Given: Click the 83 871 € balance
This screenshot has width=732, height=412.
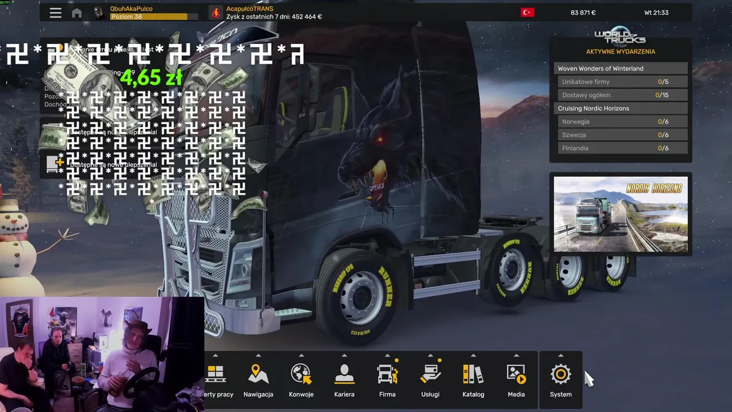Looking at the screenshot, I should click(x=583, y=13).
